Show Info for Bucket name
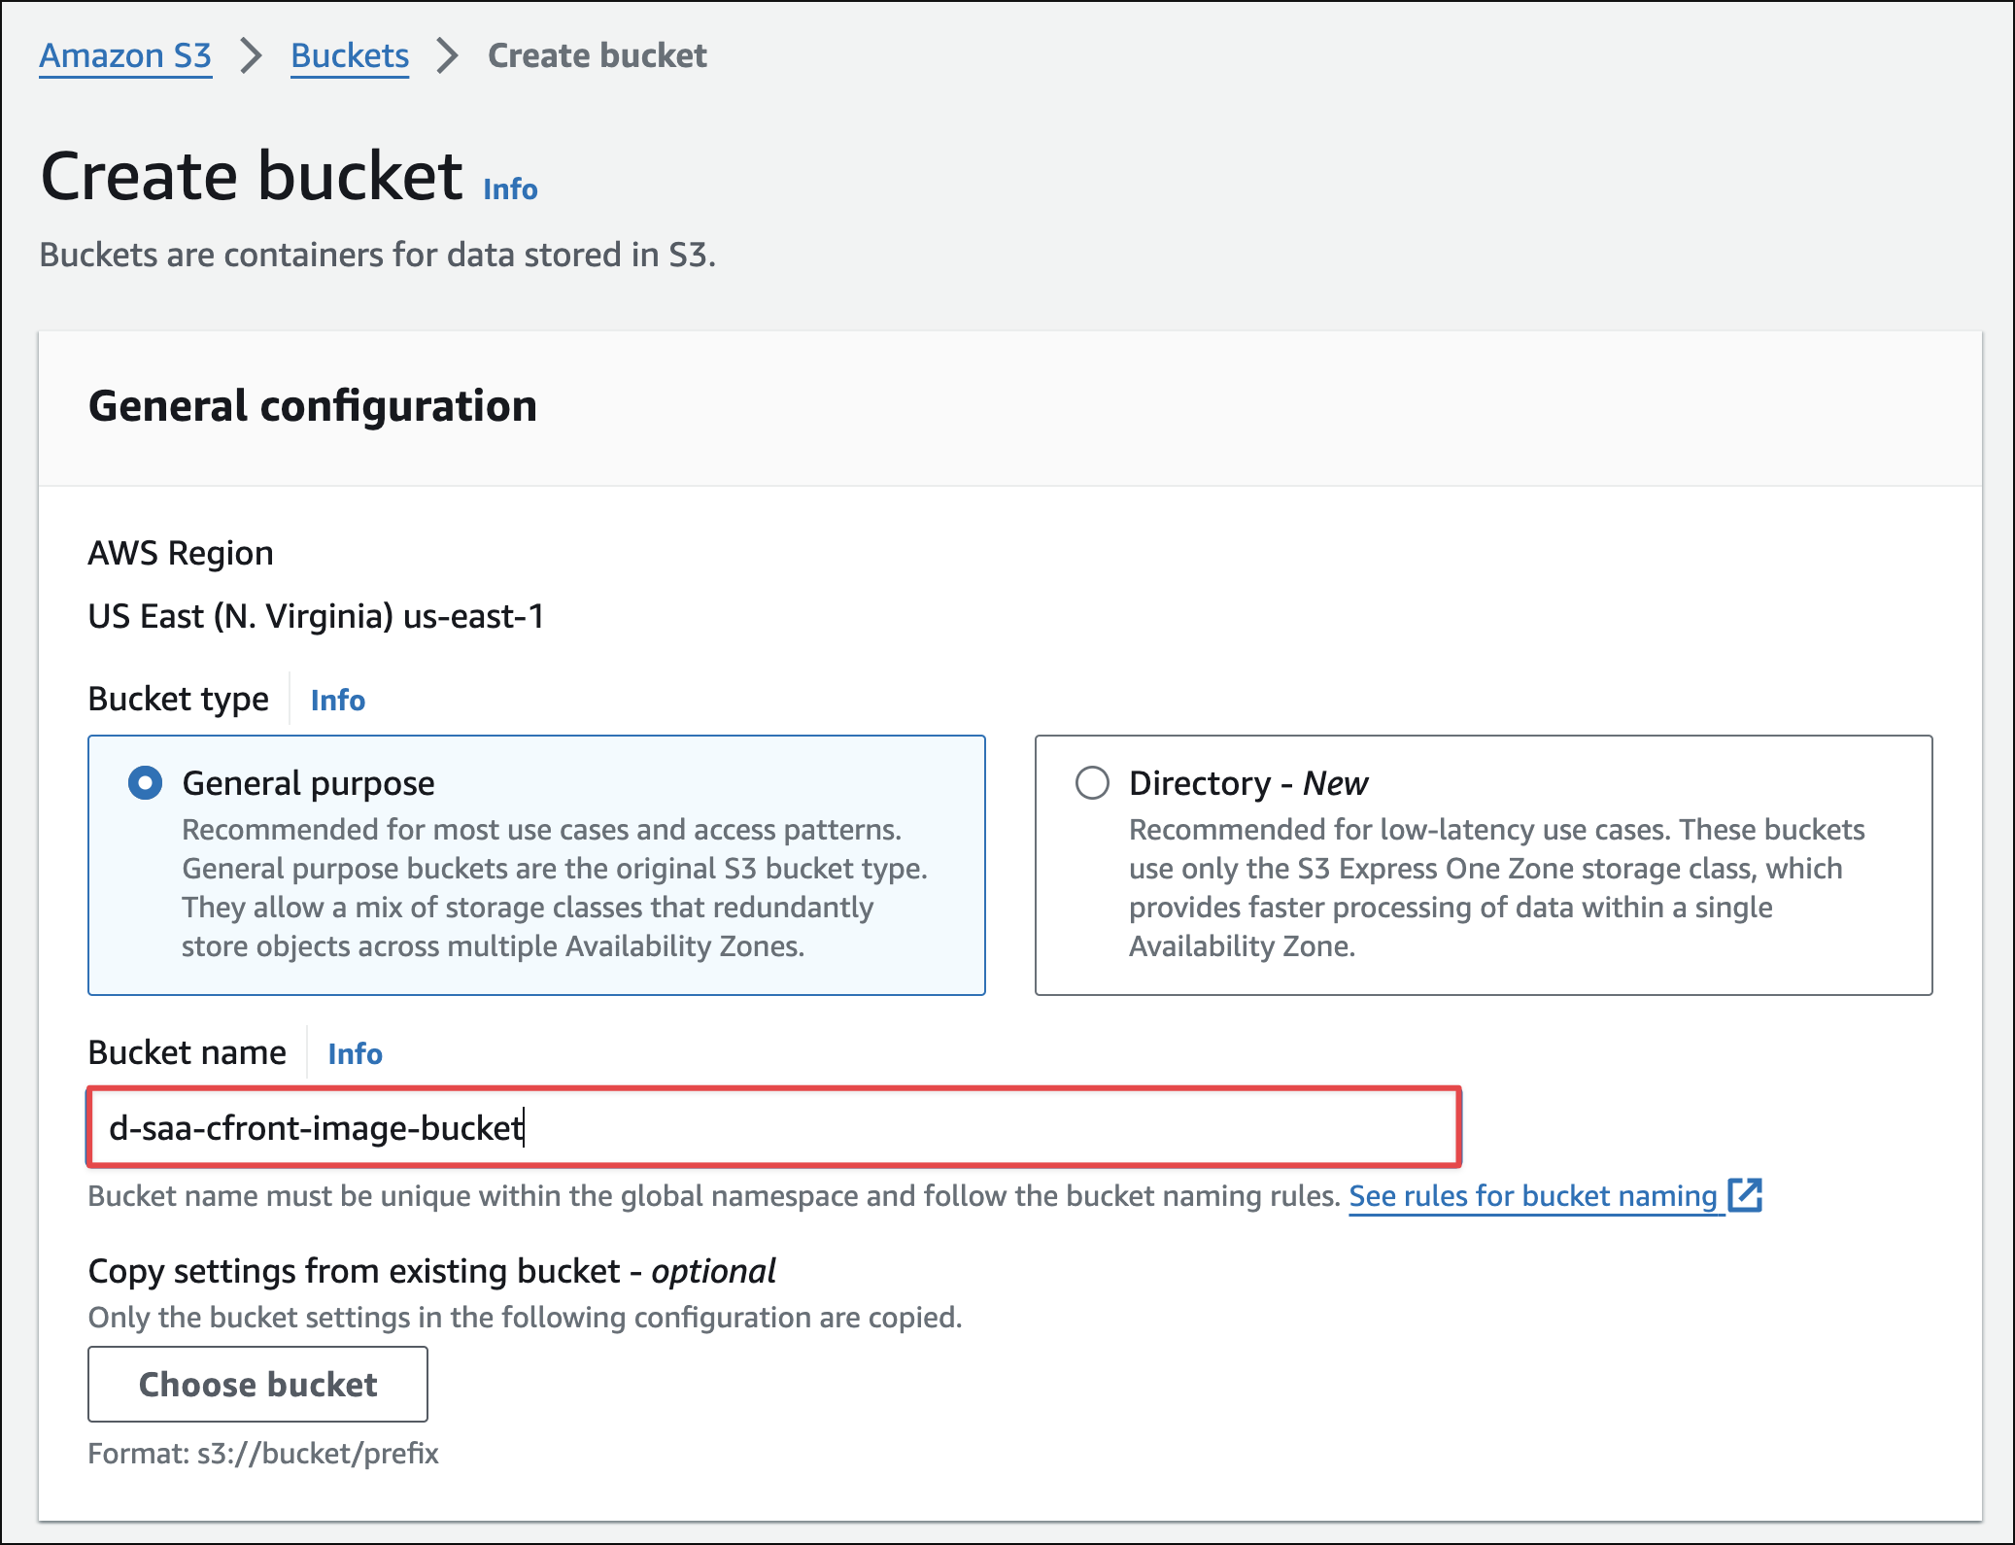This screenshot has height=1545, width=2015. click(355, 1053)
